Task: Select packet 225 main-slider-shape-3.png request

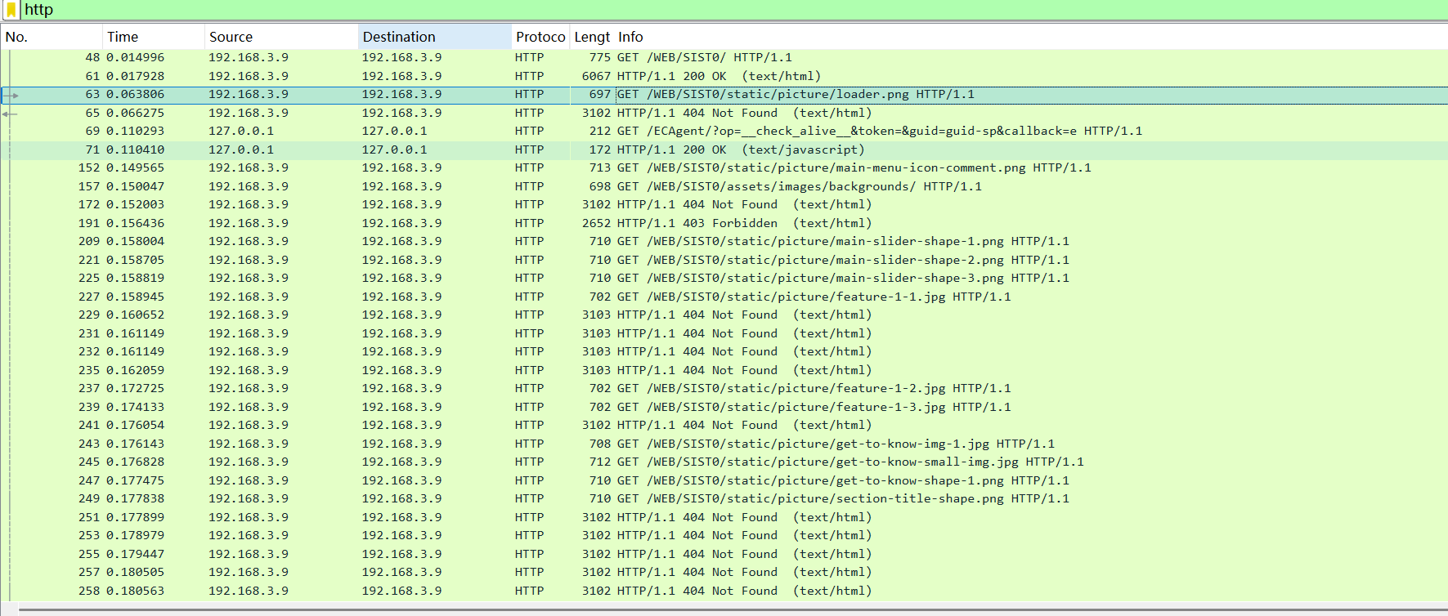Action: click(x=724, y=278)
